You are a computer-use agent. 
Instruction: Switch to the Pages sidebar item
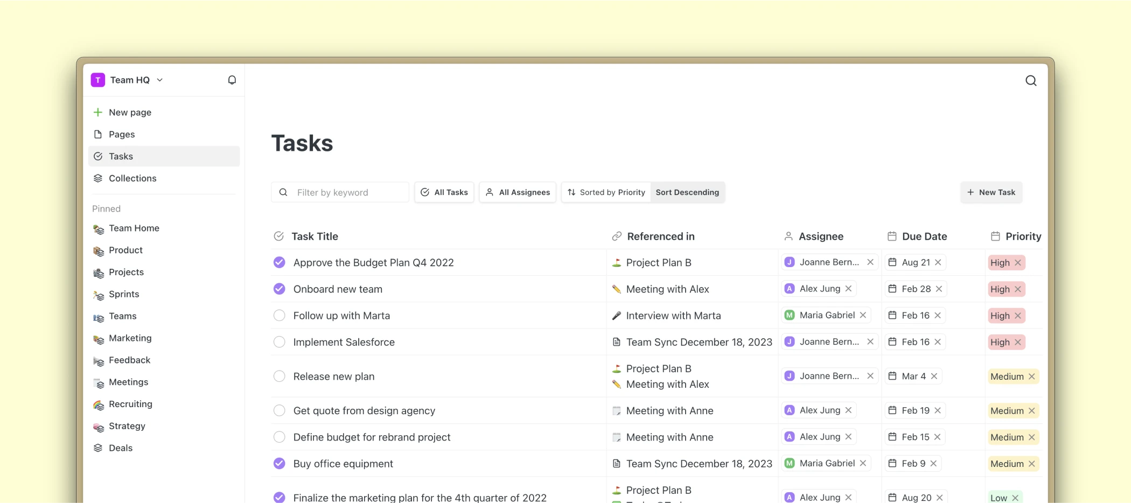point(122,134)
